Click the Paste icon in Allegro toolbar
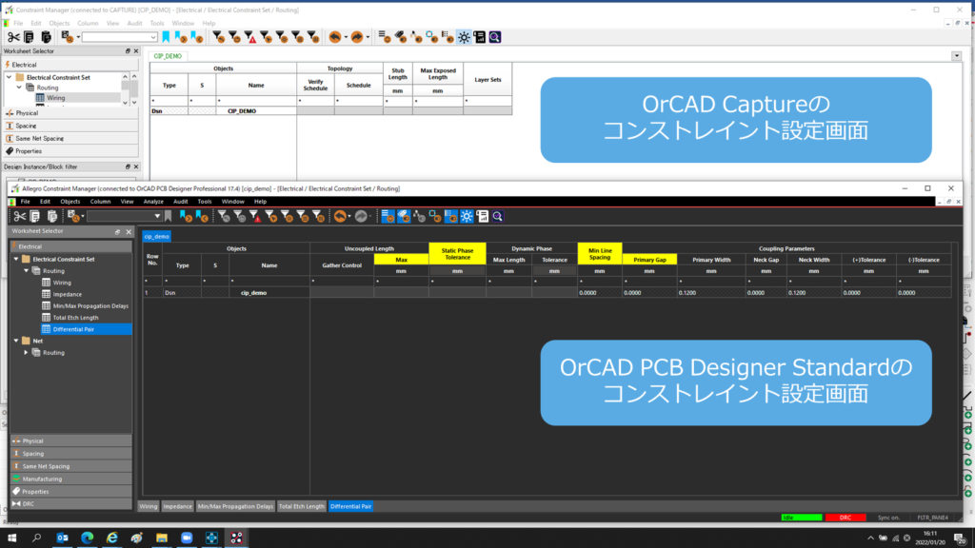Screen dimensions: 975x548 (x=52, y=216)
